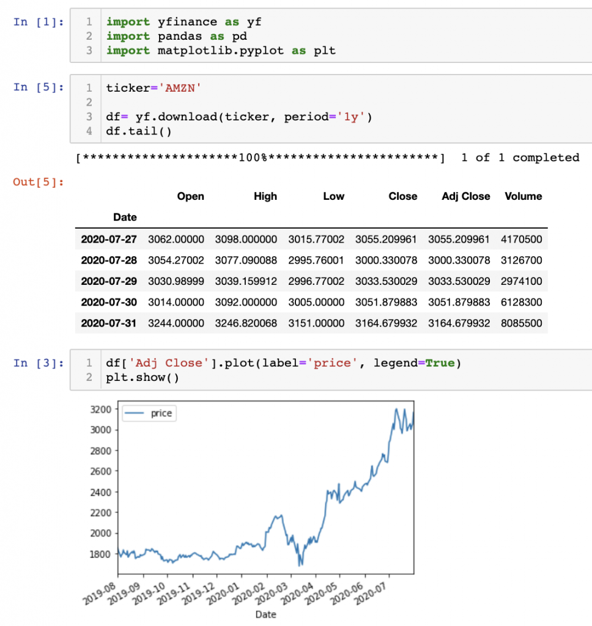Click the plt.show() code line
The width and height of the screenshot is (592, 626).
point(142,377)
